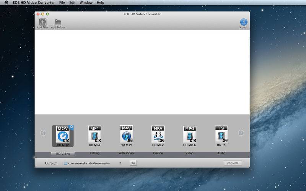Expand the Output folder dropdown
Image resolution: width=306 pixels, height=191 pixels.
click(93, 163)
